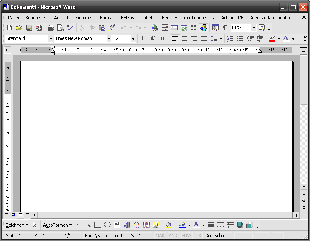The image size is (310, 241).
Task: Toggle paragraph marks display (¶)
Action: tap(224, 28)
